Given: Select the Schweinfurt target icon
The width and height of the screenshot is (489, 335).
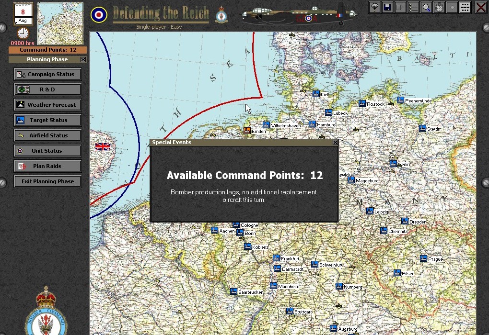Looking at the screenshot, I should click(314, 264).
